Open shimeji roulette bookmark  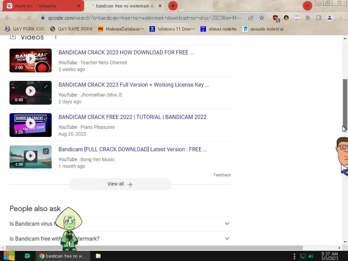pyautogui.click(x=219, y=29)
